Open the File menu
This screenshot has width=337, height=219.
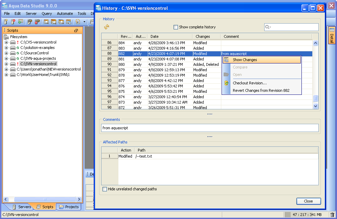tap(7, 13)
